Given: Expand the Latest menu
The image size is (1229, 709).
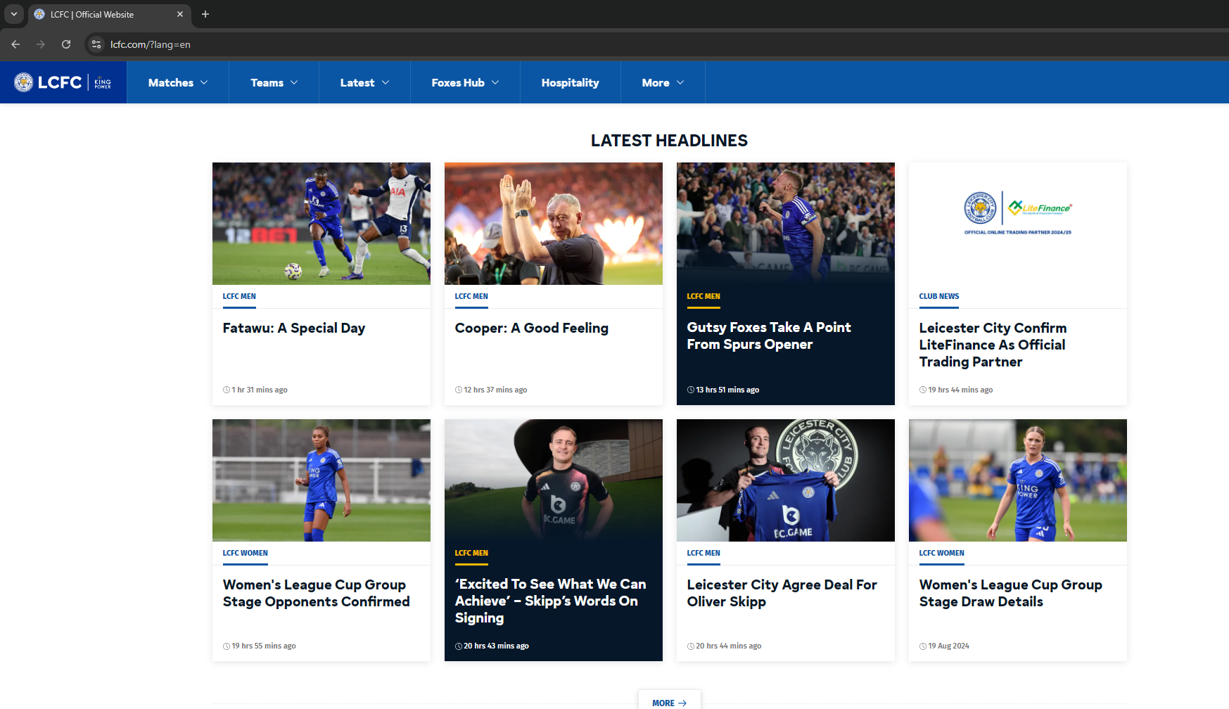Looking at the screenshot, I should 364,82.
